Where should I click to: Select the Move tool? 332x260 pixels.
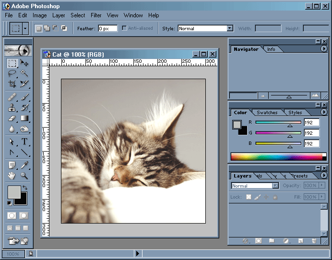(x=24, y=63)
